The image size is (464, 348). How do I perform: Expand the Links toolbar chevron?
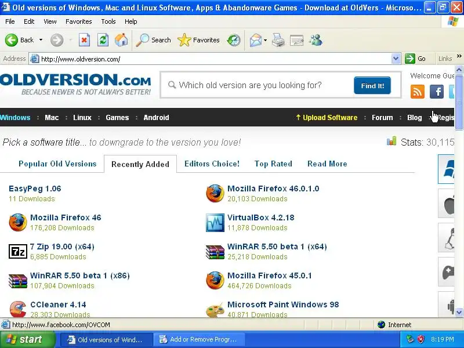[x=459, y=56]
